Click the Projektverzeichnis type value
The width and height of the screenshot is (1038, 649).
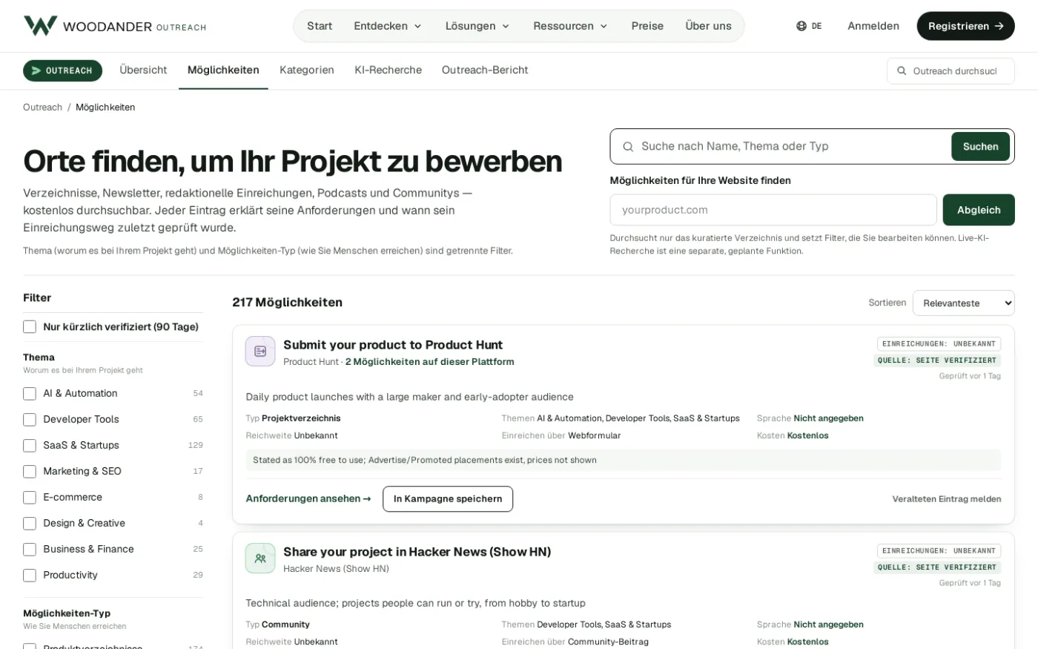tap(301, 418)
